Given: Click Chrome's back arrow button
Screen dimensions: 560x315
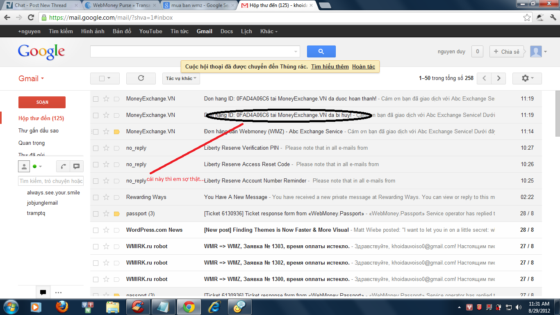Looking at the screenshot, I should tap(7, 18).
